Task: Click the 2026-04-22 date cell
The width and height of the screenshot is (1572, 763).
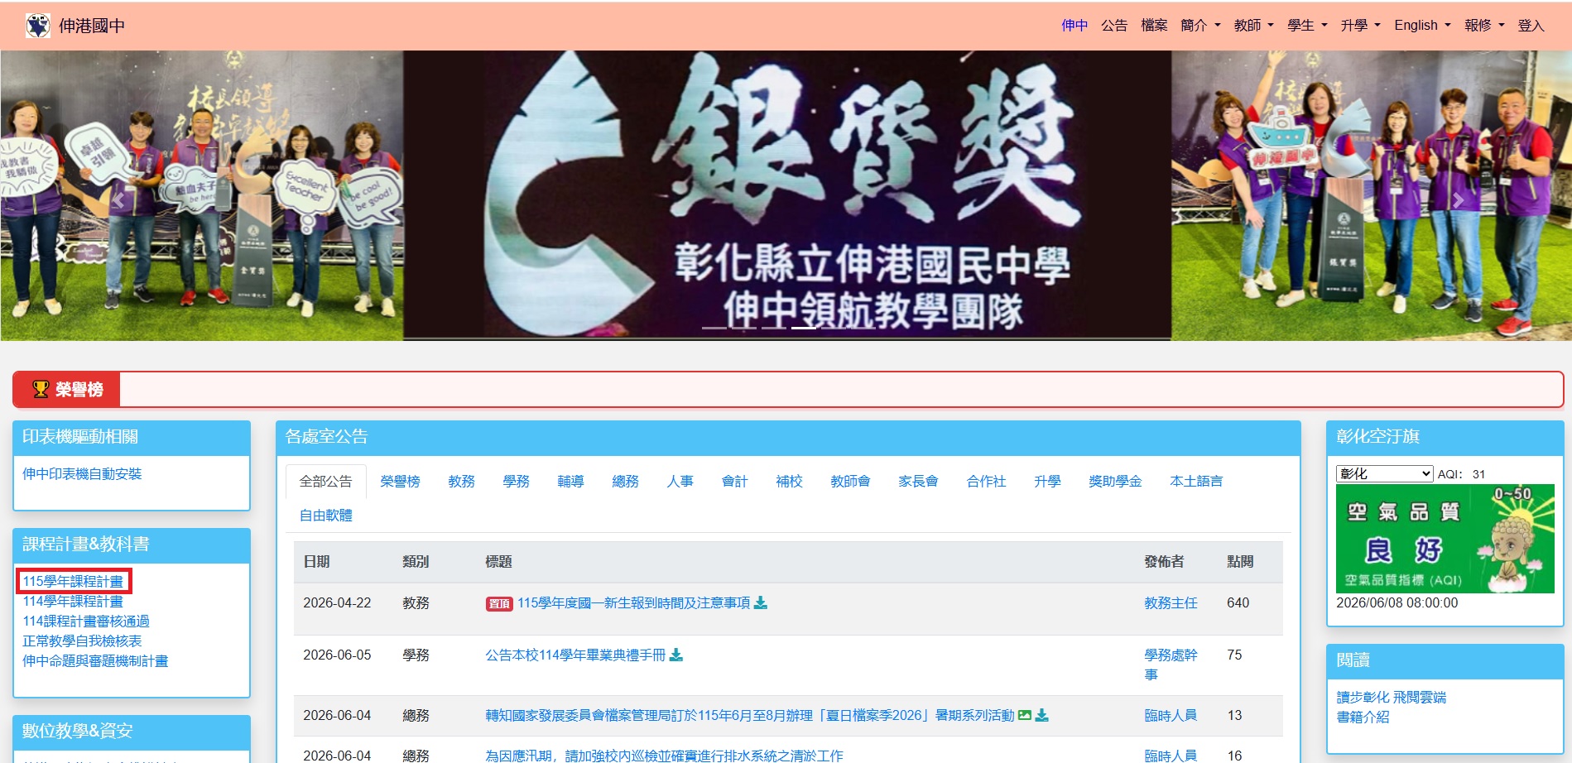Action: [337, 603]
